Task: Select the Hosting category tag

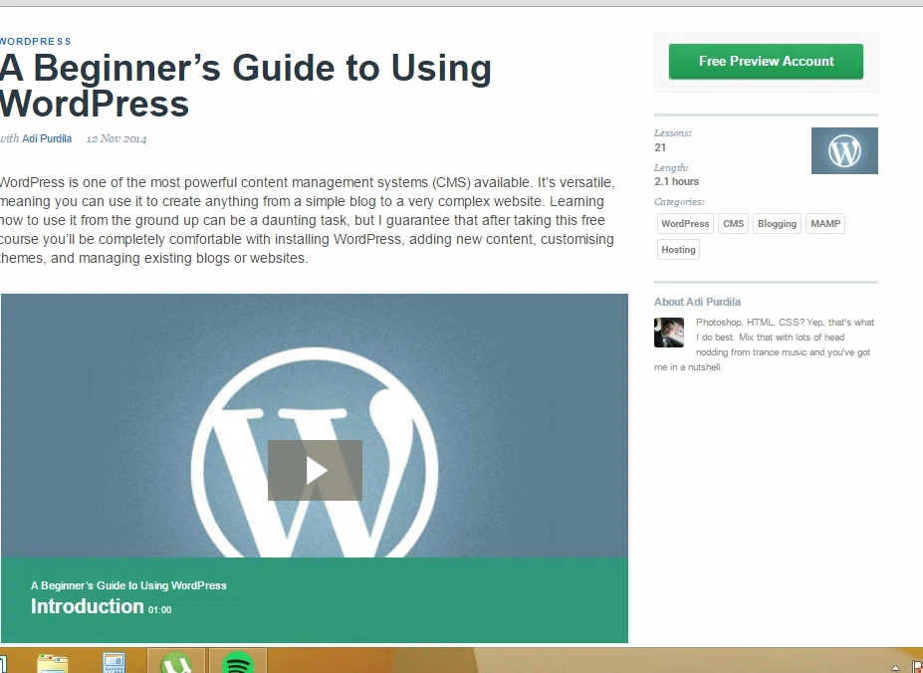Action: pyautogui.click(x=678, y=250)
